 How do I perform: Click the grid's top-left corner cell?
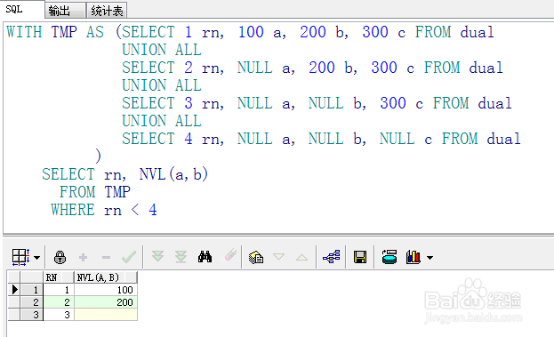click(x=14, y=277)
